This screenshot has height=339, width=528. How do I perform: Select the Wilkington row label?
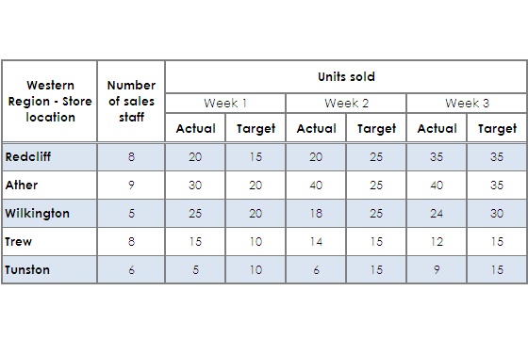[49, 213]
